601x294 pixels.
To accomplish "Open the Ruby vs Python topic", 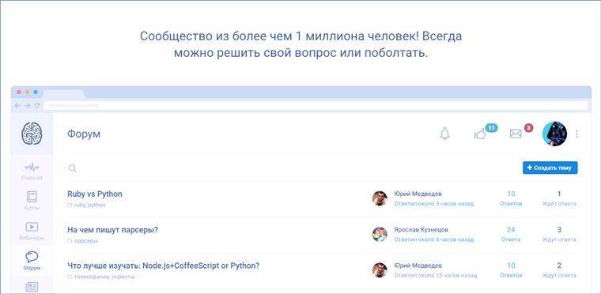I will click(95, 194).
